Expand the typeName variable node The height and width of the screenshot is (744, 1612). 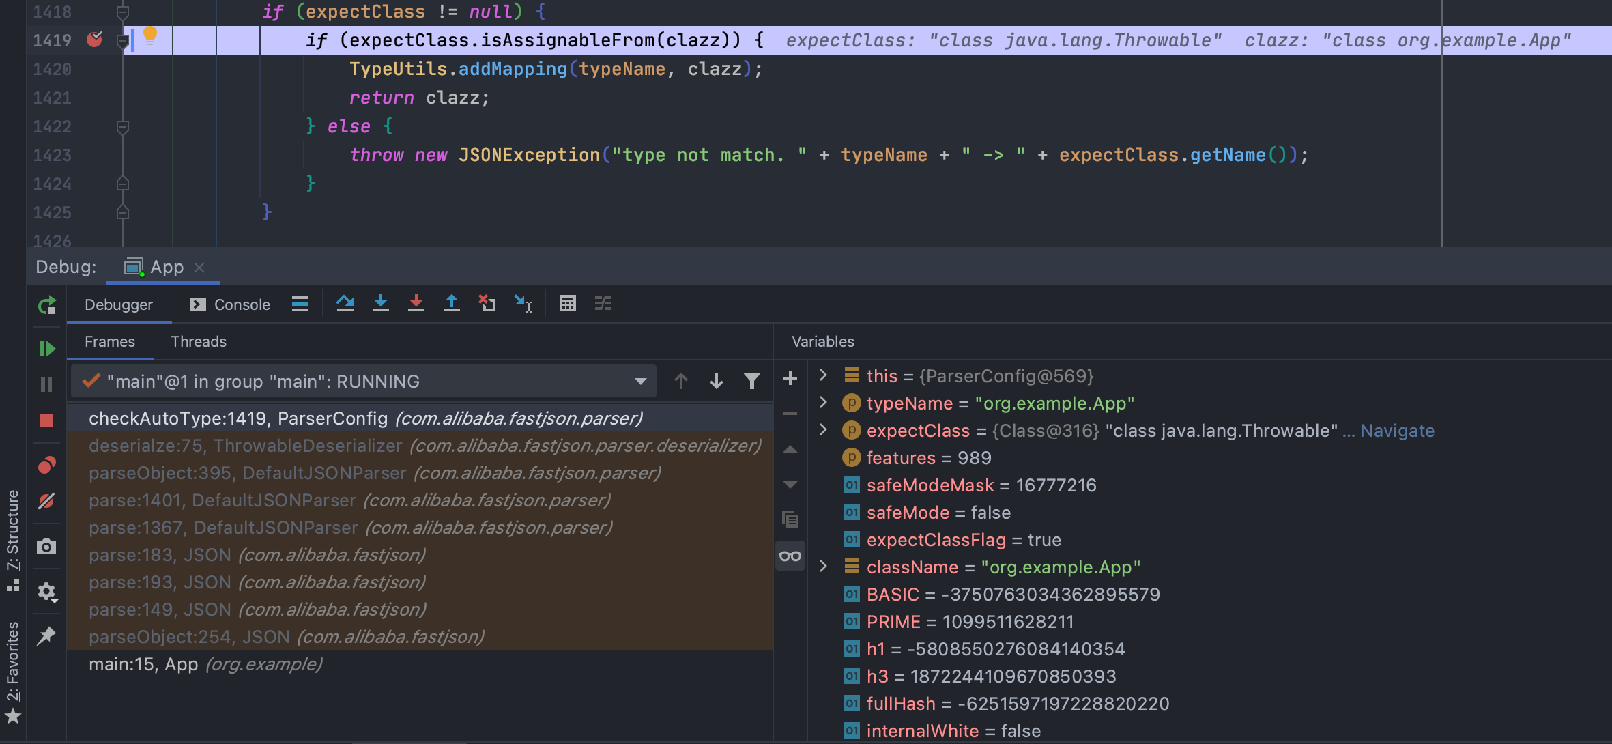tap(823, 403)
